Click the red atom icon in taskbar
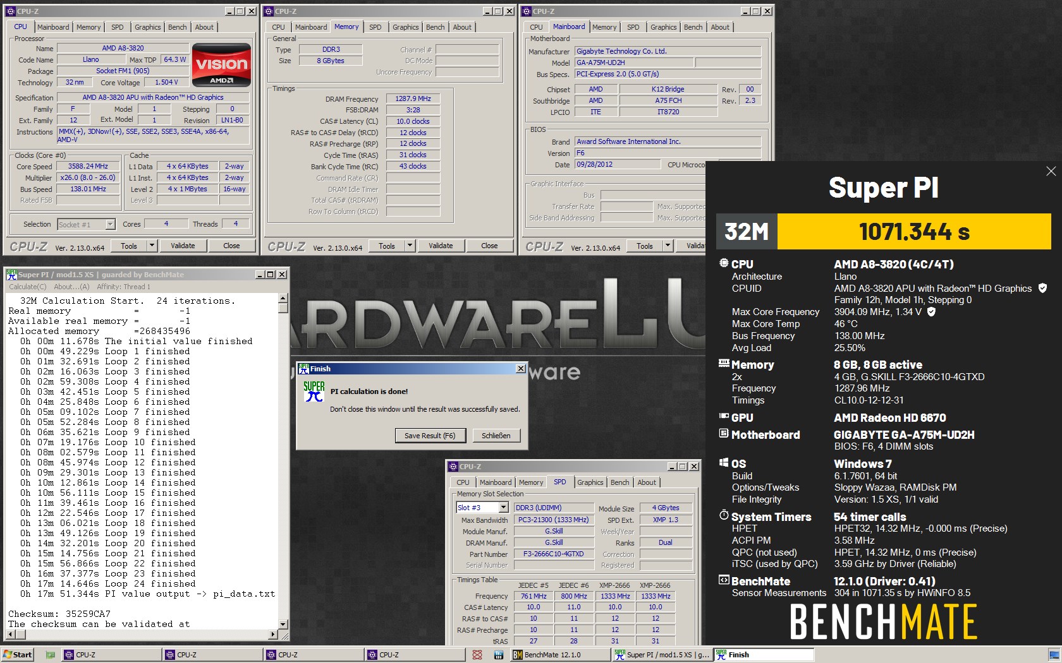This screenshot has height=663, width=1062. click(x=477, y=655)
